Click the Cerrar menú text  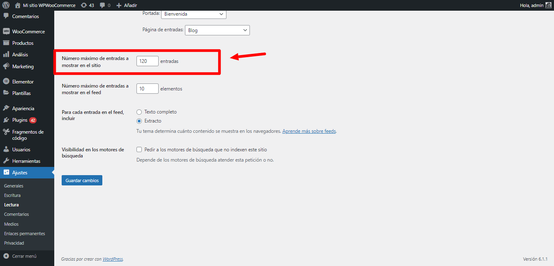24,256
